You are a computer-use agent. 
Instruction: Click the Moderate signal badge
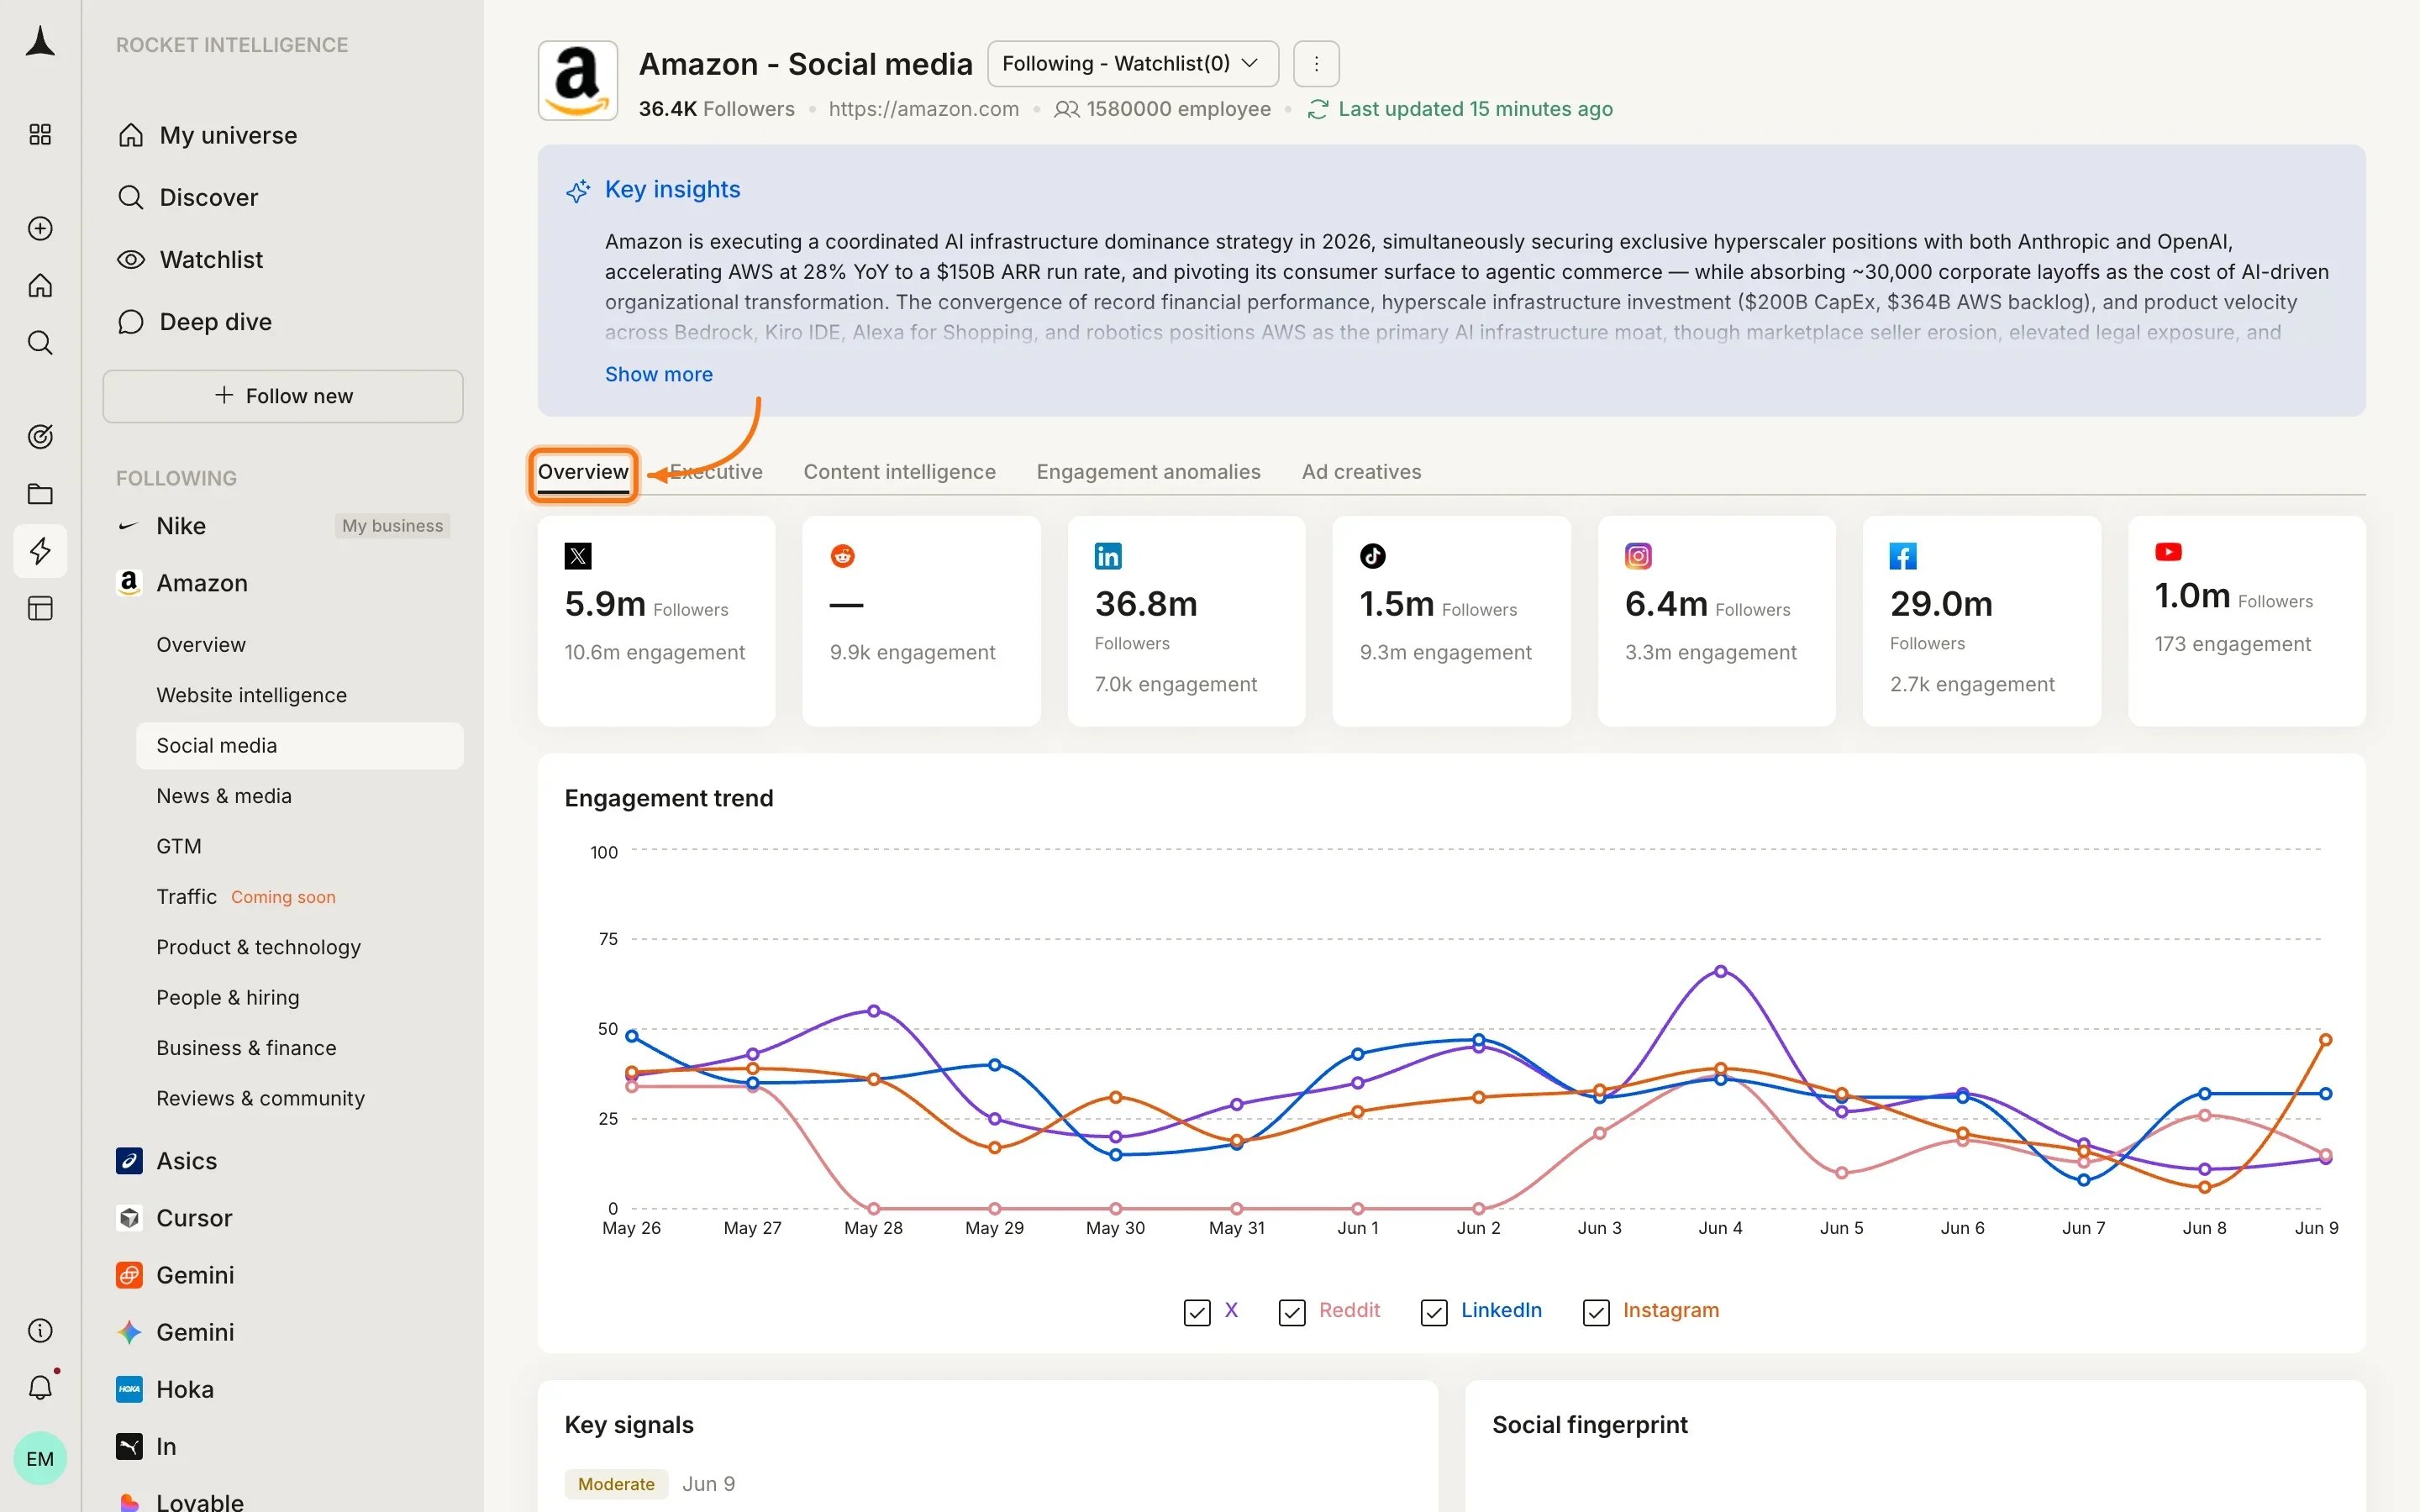616,1484
